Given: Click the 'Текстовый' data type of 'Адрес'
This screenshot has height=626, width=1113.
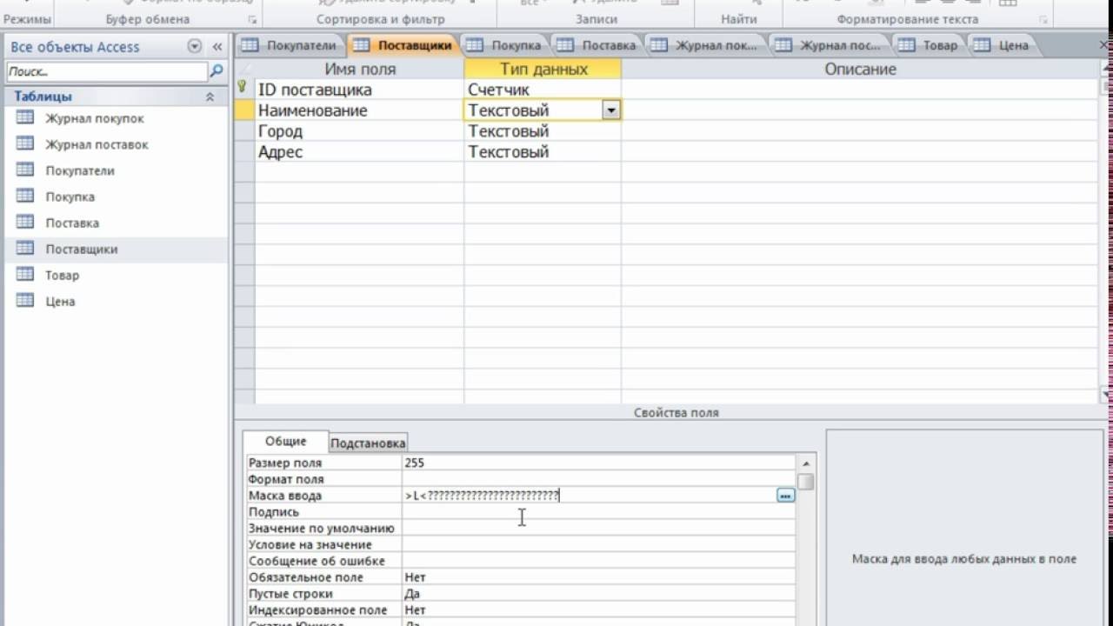Looking at the screenshot, I should [x=543, y=152].
